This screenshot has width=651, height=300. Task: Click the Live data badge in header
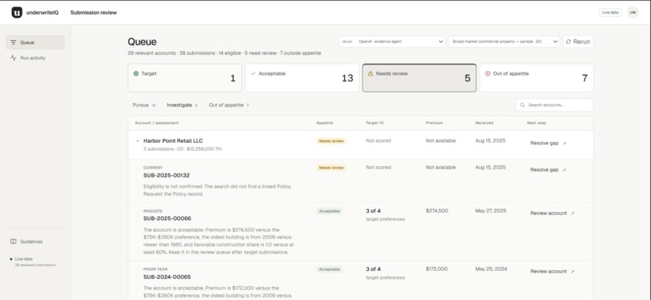(611, 12)
